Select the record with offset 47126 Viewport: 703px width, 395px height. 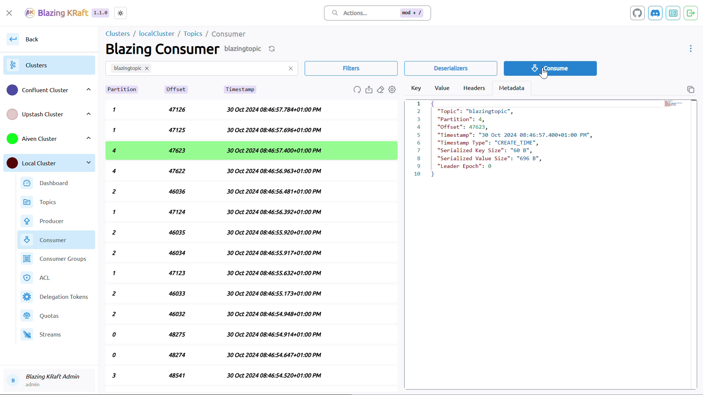pos(251,110)
